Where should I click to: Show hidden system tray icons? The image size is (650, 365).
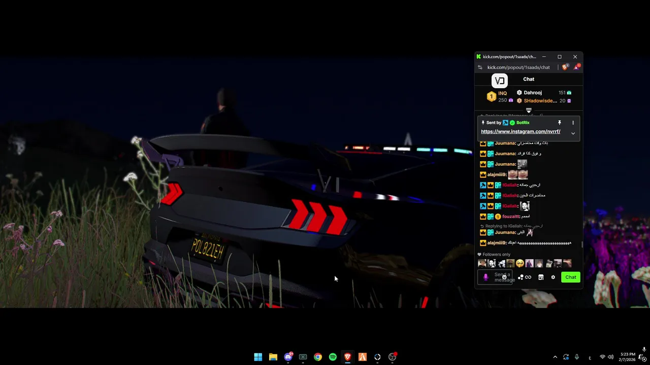point(555,357)
